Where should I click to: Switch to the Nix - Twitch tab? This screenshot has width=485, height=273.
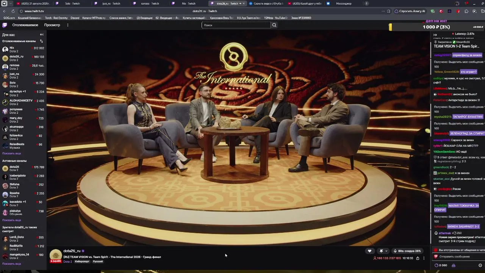(x=189, y=3)
